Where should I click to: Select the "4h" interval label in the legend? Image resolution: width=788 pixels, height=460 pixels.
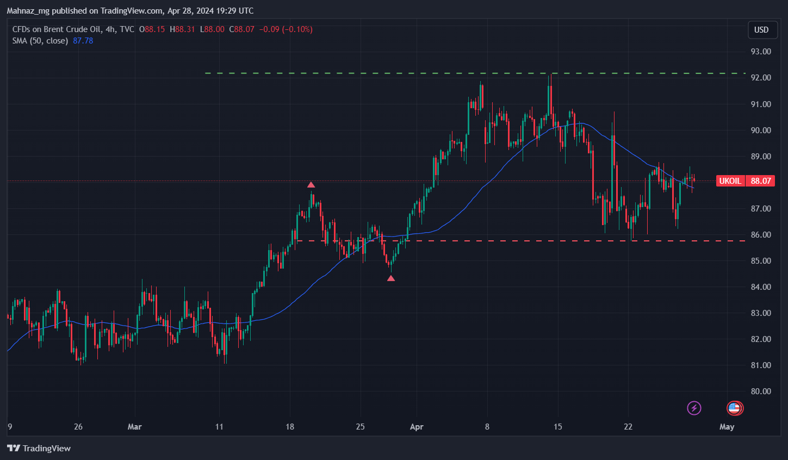pyautogui.click(x=110, y=29)
